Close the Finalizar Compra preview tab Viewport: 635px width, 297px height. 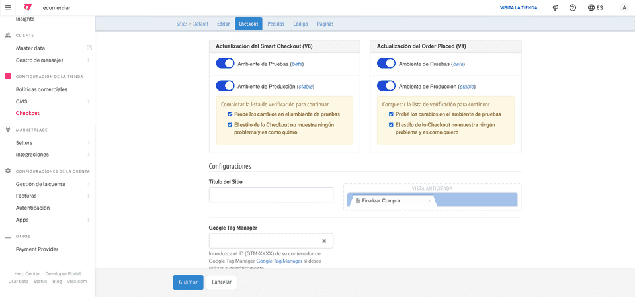[x=429, y=201]
